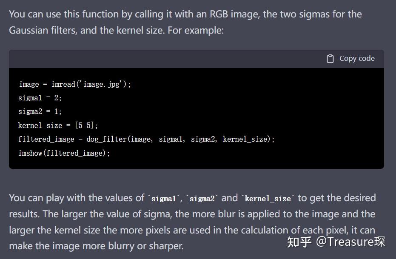Viewport: 396px width, 259px height.
Task: Click the inline code word sigma2 in paragraph
Action: [x=202, y=199]
